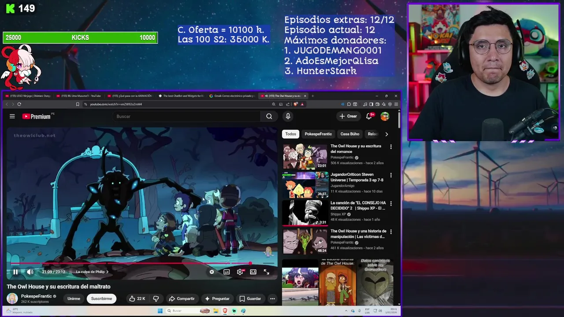This screenshot has height=317, width=564.
Task: Open the player settings gear
Action: [240, 272]
